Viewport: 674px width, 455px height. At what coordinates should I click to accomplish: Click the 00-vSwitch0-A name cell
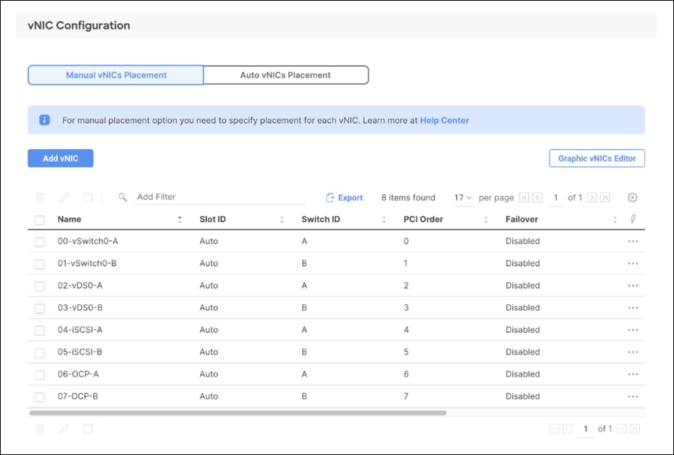click(x=88, y=241)
